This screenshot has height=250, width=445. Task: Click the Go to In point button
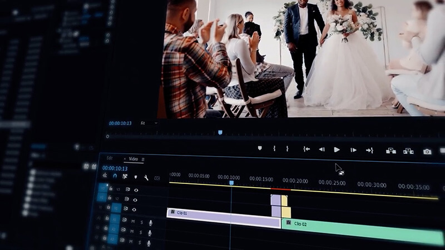pos(306,149)
